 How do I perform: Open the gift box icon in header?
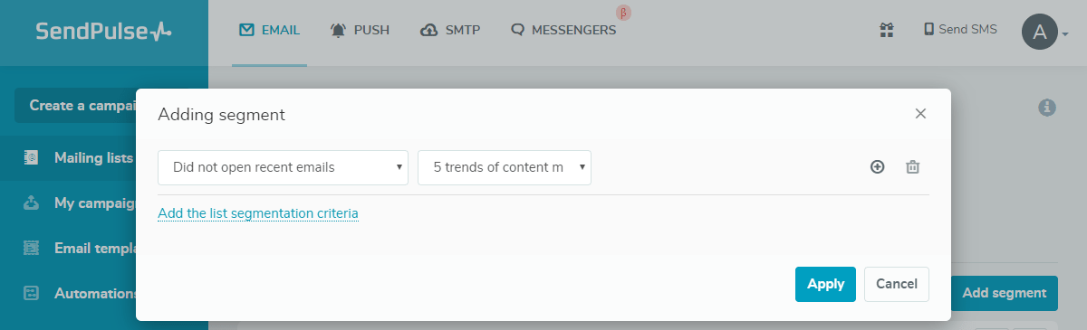887,30
